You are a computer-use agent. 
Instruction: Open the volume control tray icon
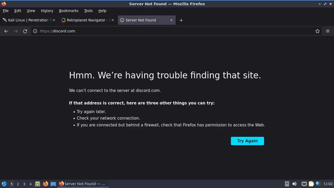point(295,184)
